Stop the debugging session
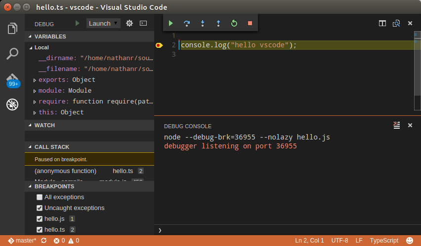 (x=250, y=23)
